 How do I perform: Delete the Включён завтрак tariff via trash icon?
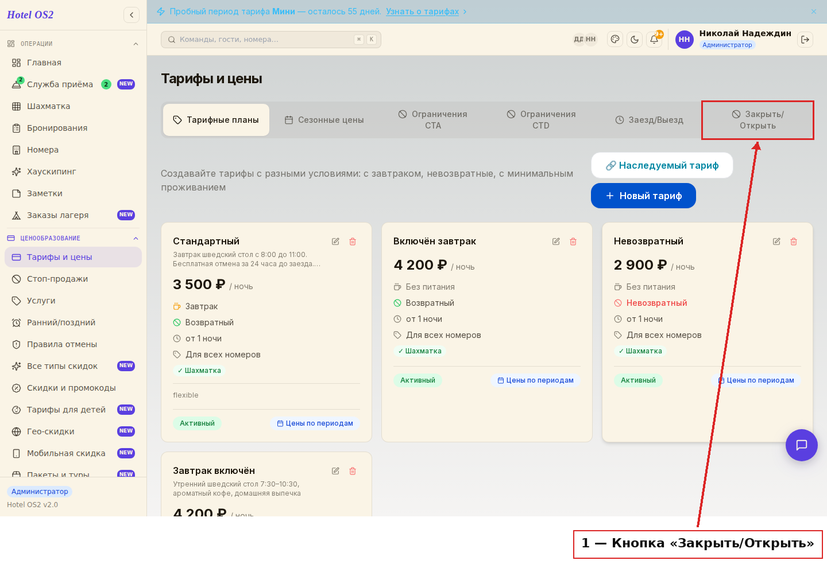(573, 242)
